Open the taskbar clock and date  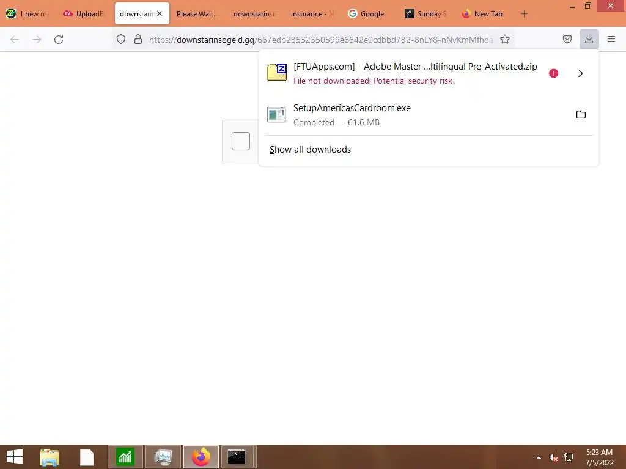[599, 457]
